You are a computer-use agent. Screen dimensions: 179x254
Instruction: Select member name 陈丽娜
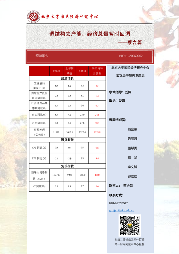[132, 139]
